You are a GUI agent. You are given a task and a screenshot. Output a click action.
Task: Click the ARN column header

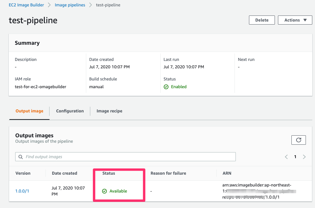point(227,173)
